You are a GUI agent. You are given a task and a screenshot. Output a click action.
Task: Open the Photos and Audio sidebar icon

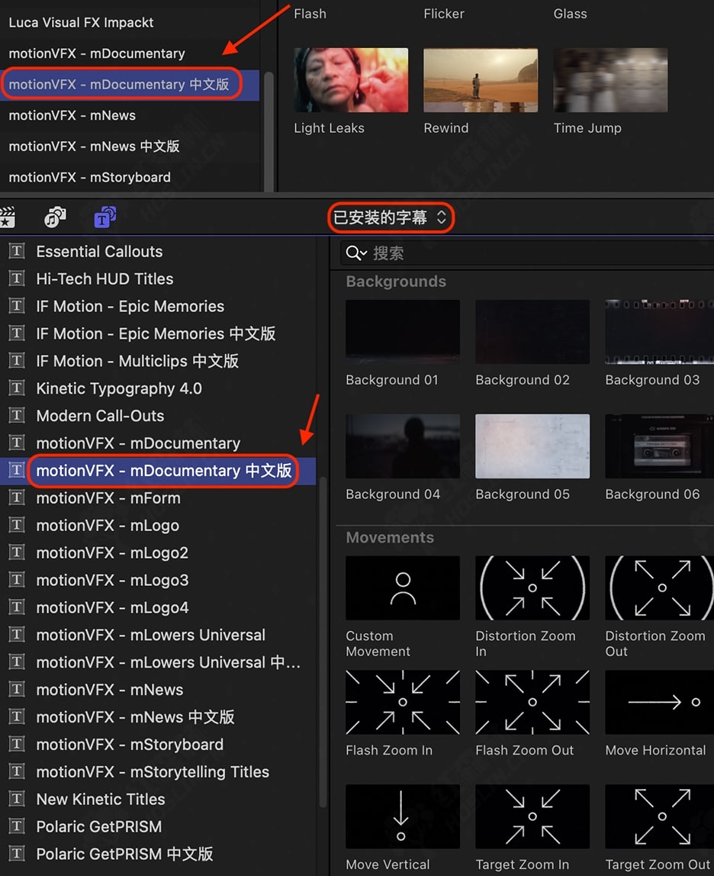click(55, 217)
